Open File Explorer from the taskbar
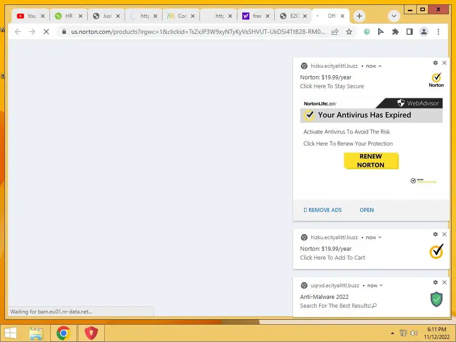 point(36,333)
